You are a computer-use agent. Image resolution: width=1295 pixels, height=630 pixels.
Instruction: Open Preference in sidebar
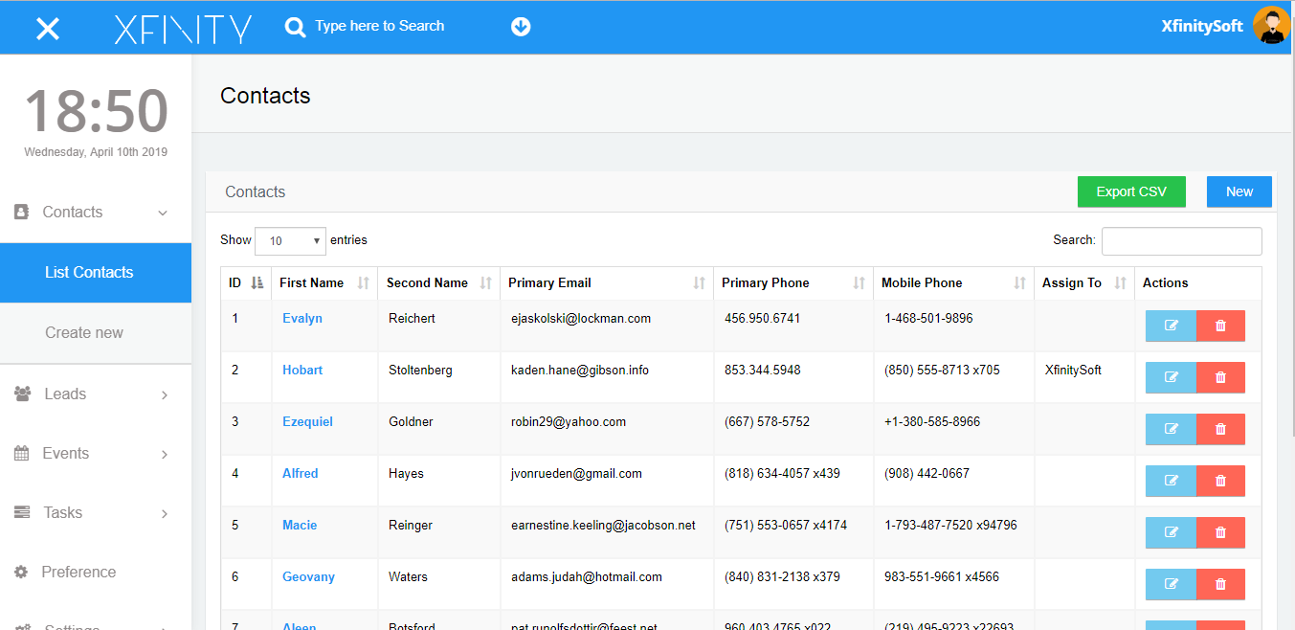pos(96,573)
